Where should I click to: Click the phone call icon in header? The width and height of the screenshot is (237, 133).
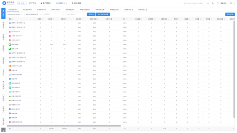pos(213,3)
